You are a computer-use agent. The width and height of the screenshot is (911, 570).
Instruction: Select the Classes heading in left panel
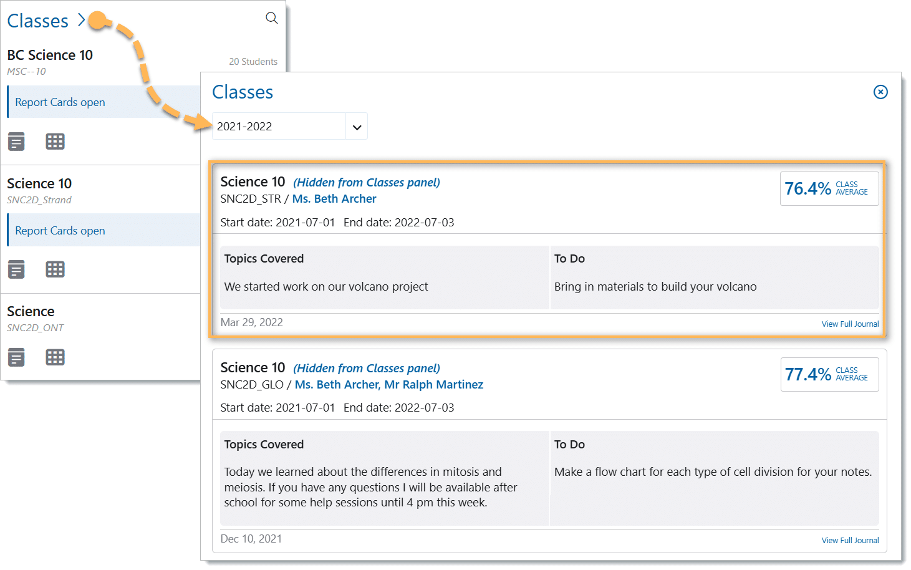click(37, 21)
